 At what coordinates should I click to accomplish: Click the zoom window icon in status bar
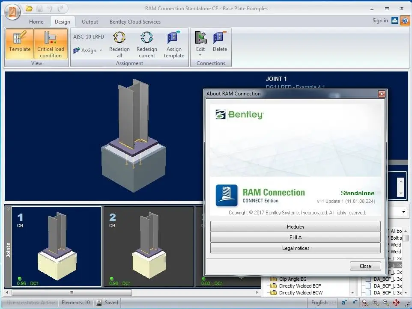(365, 303)
